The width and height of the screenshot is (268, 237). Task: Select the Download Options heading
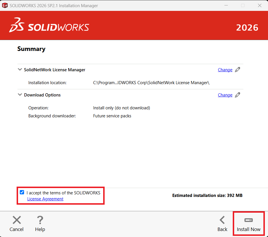pyautogui.click(x=42, y=95)
